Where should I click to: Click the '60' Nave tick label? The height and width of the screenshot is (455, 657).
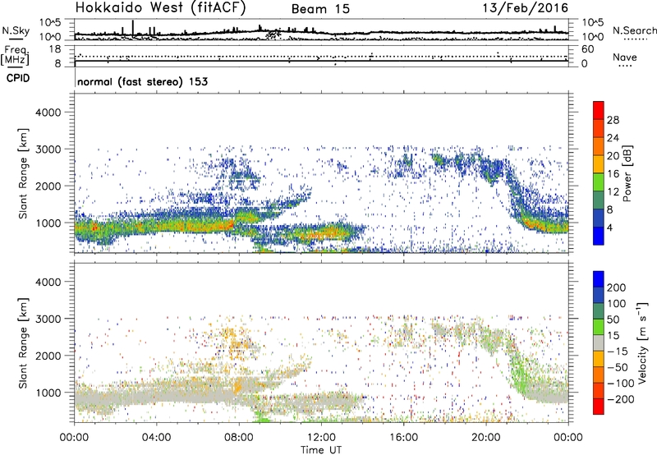(x=587, y=49)
